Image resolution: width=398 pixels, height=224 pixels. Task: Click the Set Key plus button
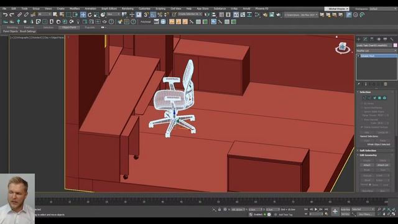(x=335, y=212)
